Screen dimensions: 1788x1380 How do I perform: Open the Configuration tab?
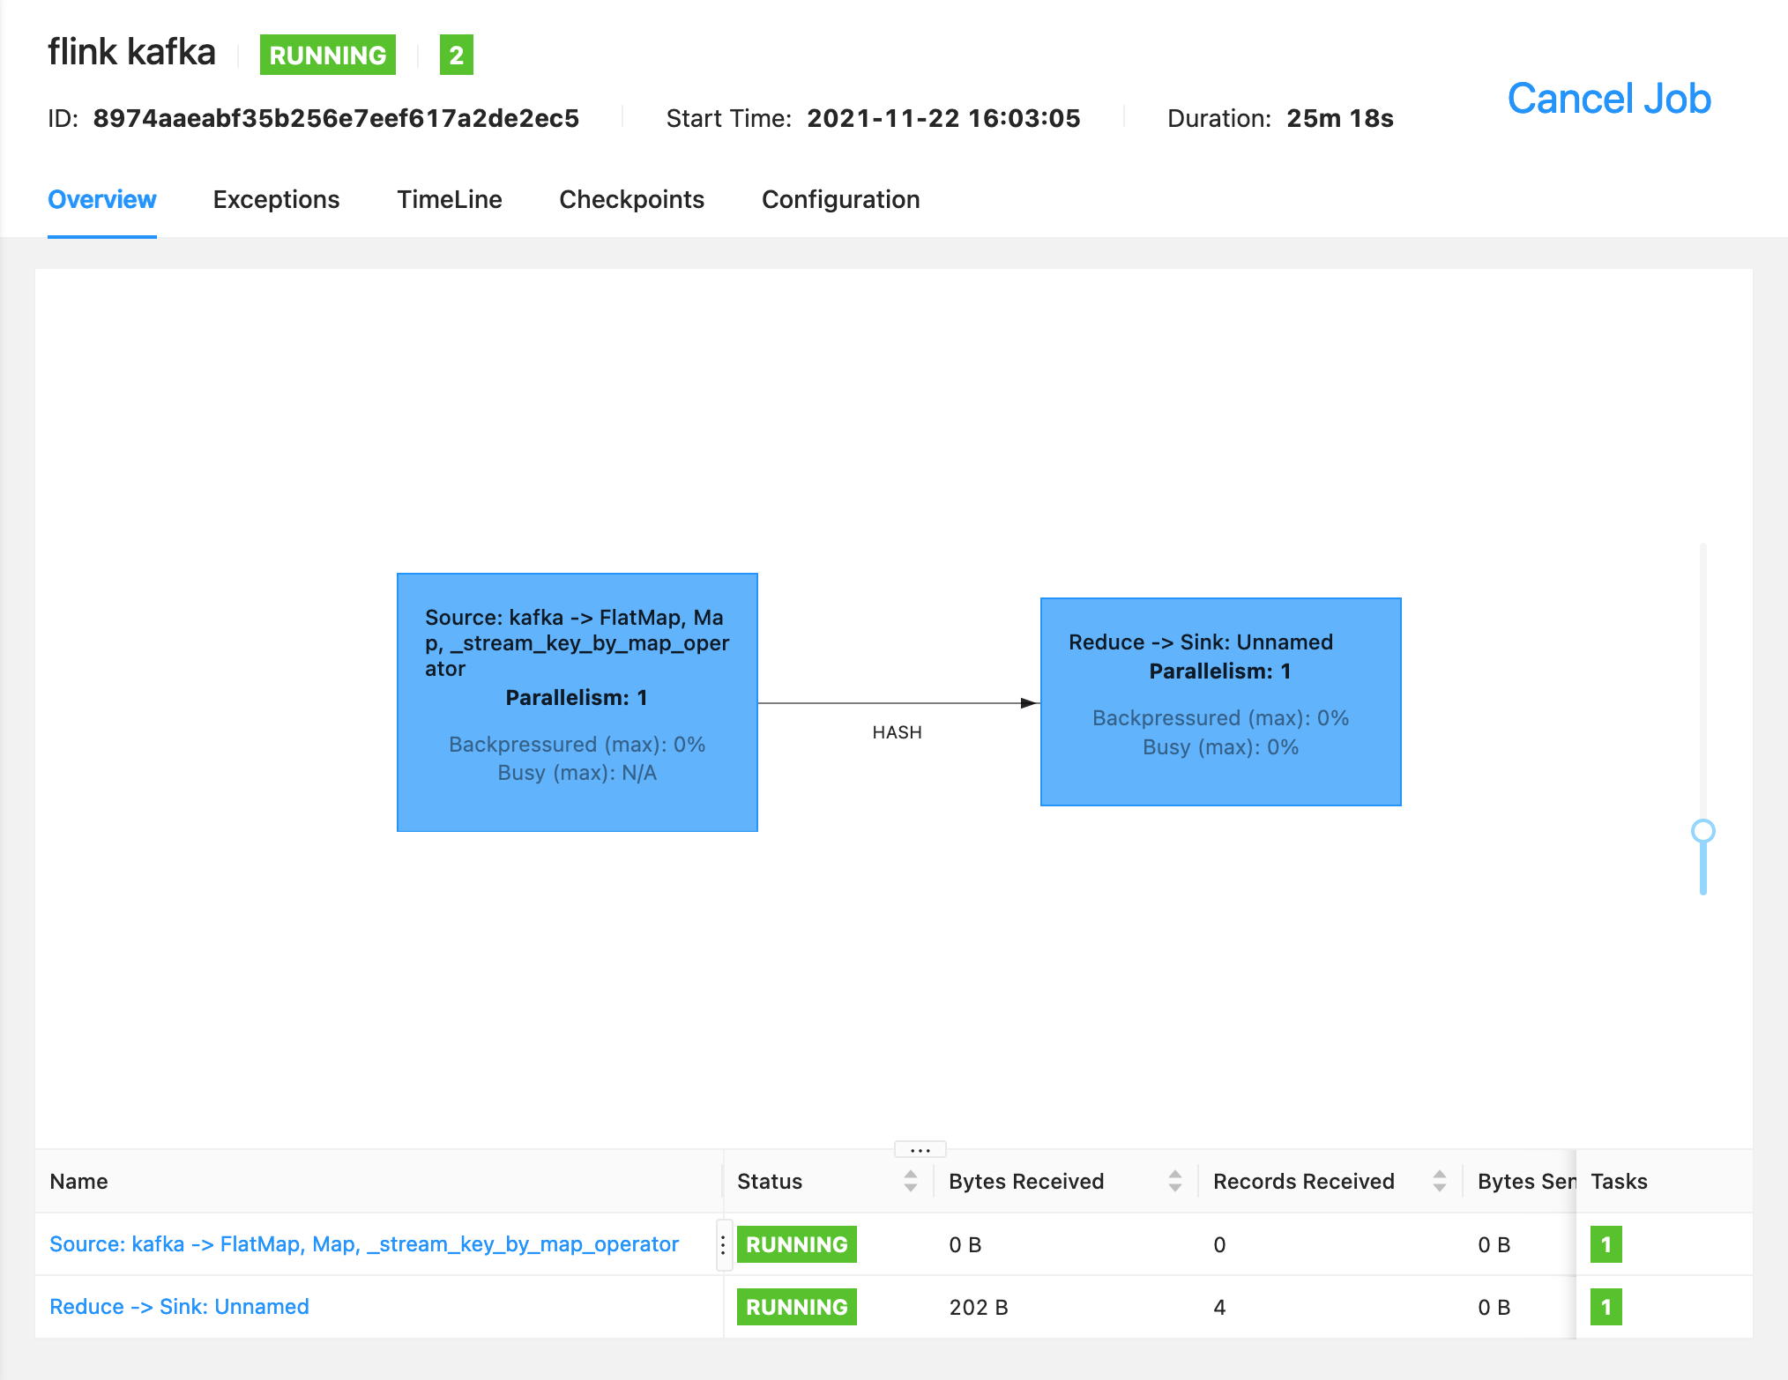[840, 199]
